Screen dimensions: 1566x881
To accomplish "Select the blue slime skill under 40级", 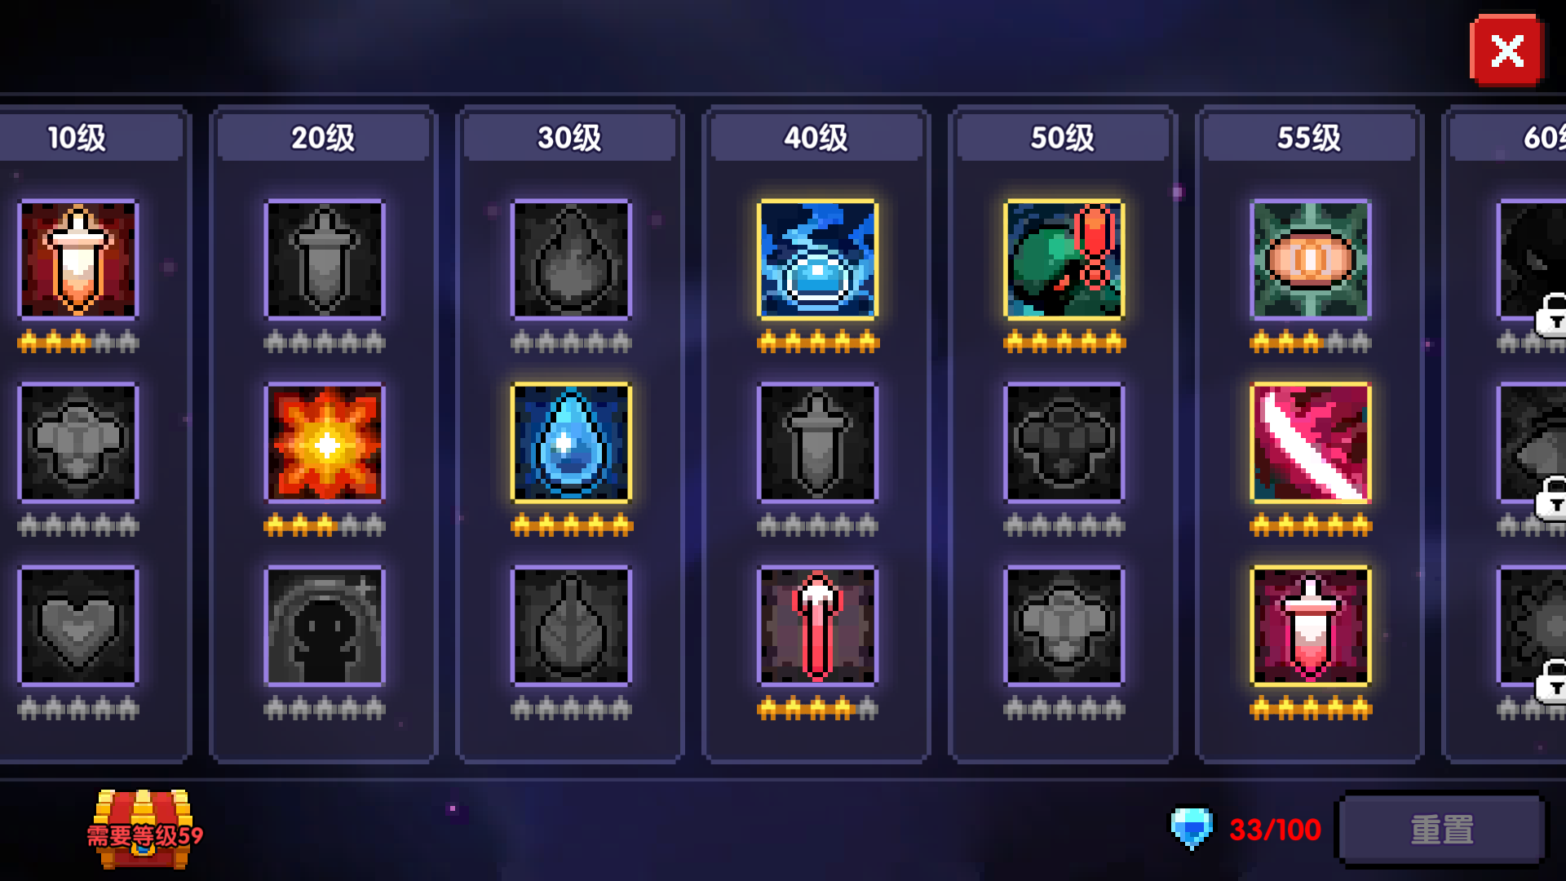I will tap(817, 259).
